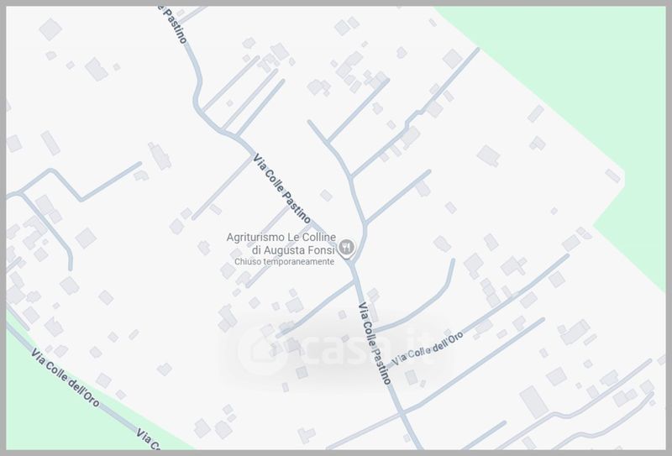672x456 pixels.
Task: Click the Via Colle Pastino label above the agriturismo
Action: tap(281, 189)
